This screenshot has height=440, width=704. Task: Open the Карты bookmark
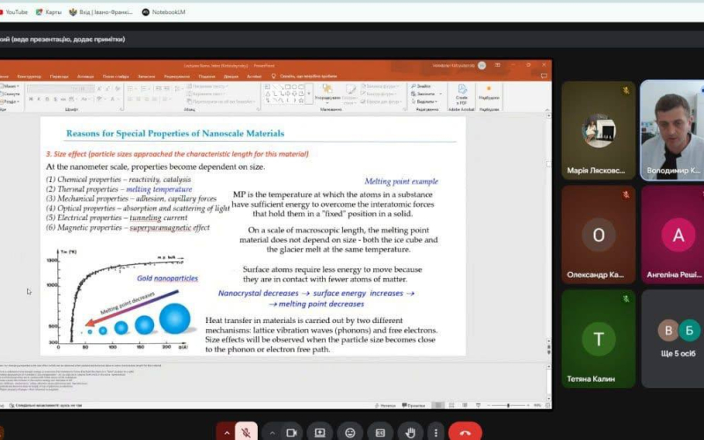[48, 12]
